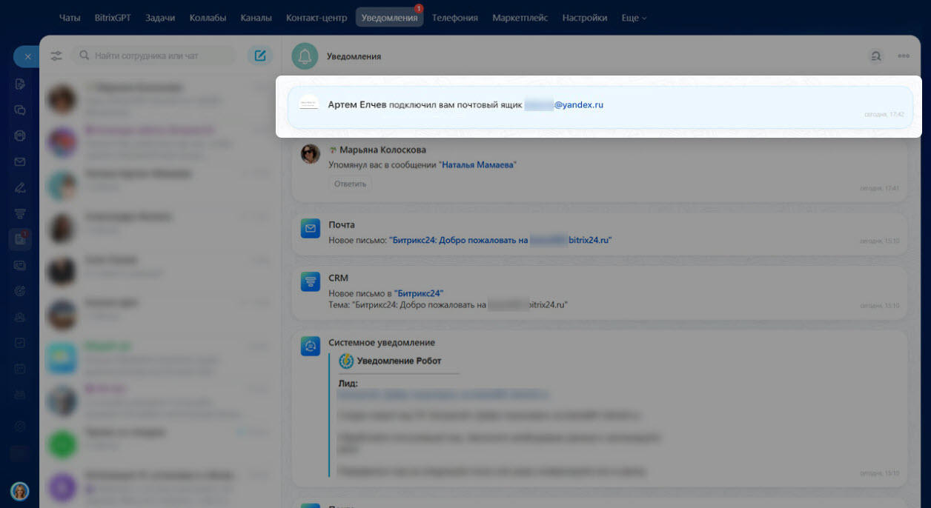Click the Почта envelope notification icon
931x508 pixels.
311,228
